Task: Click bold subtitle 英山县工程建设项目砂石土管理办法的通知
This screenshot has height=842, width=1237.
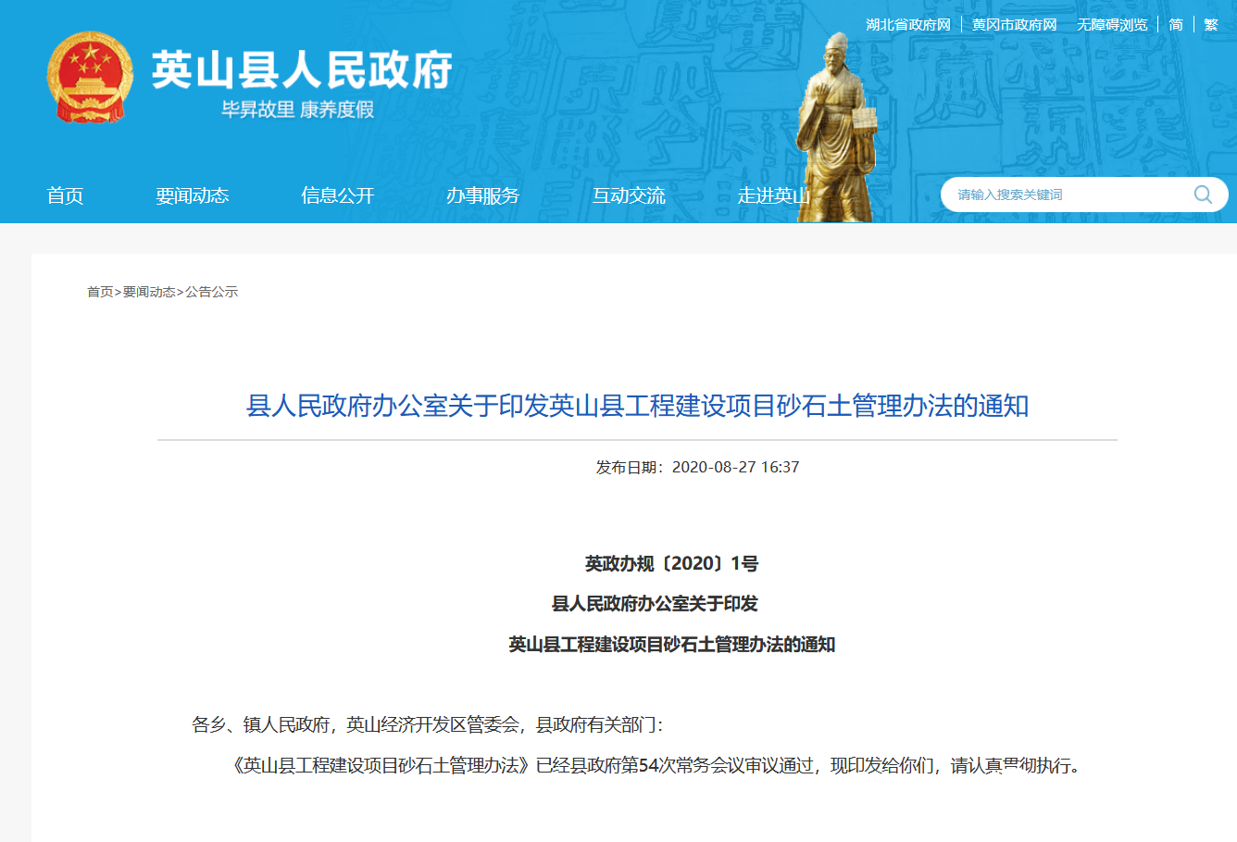Action: 671,645
